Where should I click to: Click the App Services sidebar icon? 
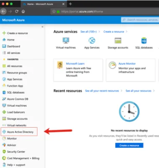pyautogui.click(x=4, y=79)
